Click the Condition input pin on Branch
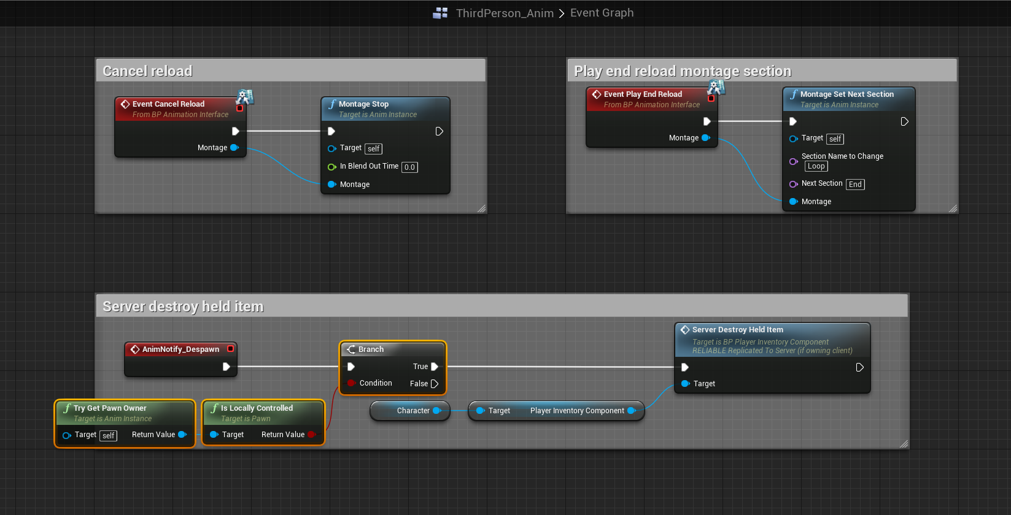Image resolution: width=1011 pixels, height=515 pixels. click(x=351, y=383)
